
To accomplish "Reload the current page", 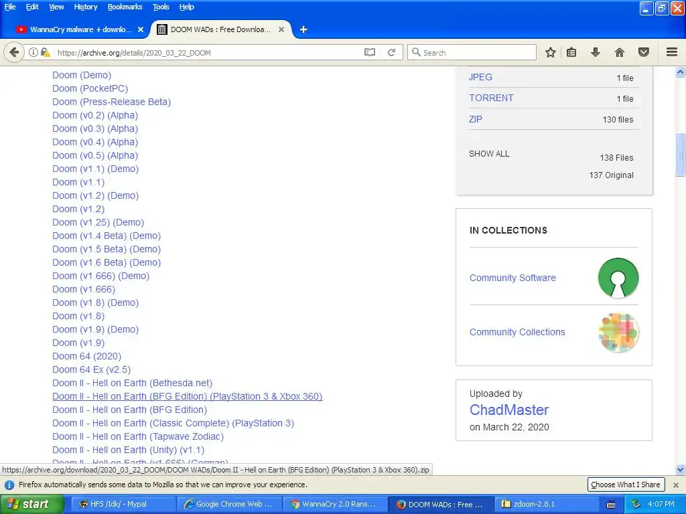I will click(391, 52).
